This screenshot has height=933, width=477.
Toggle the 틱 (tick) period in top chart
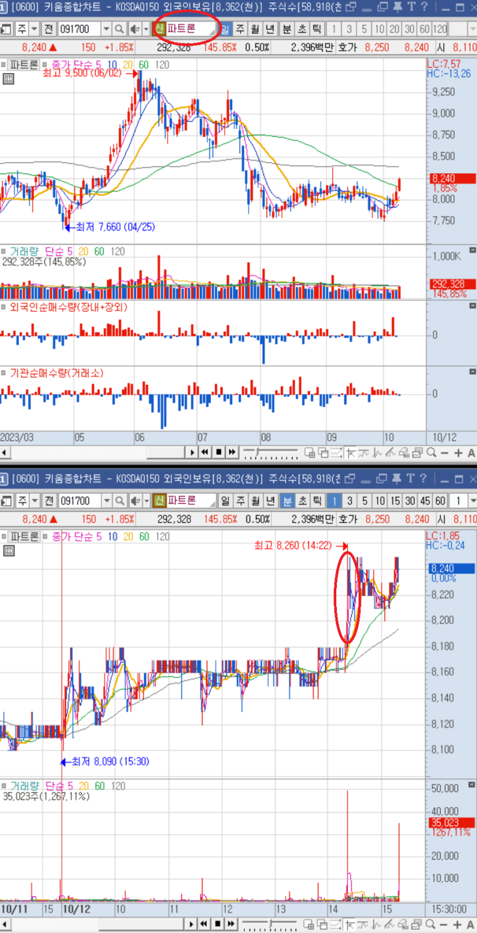click(x=316, y=30)
